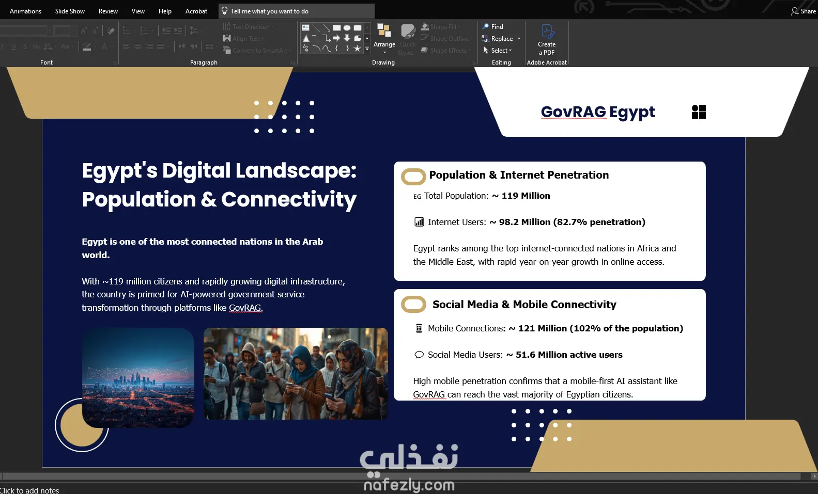Click the horizontal scrollbar below the slide
This screenshot has width=818, height=494.
pos(401,476)
